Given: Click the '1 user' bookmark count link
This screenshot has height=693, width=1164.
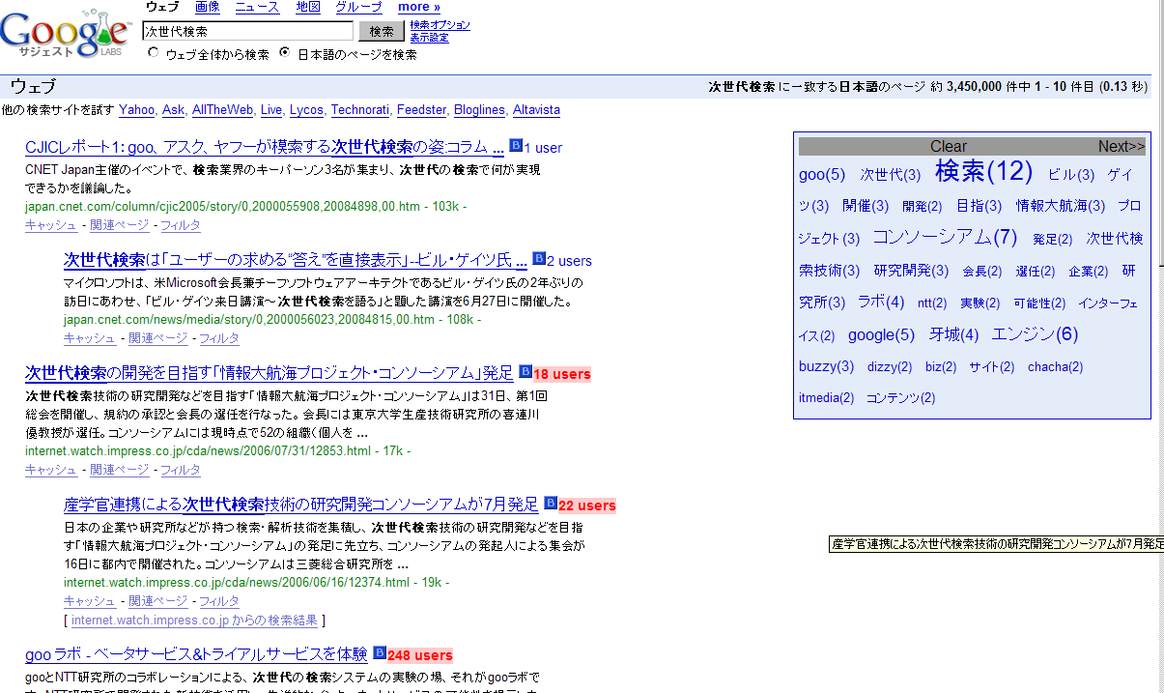Looking at the screenshot, I should [x=543, y=148].
